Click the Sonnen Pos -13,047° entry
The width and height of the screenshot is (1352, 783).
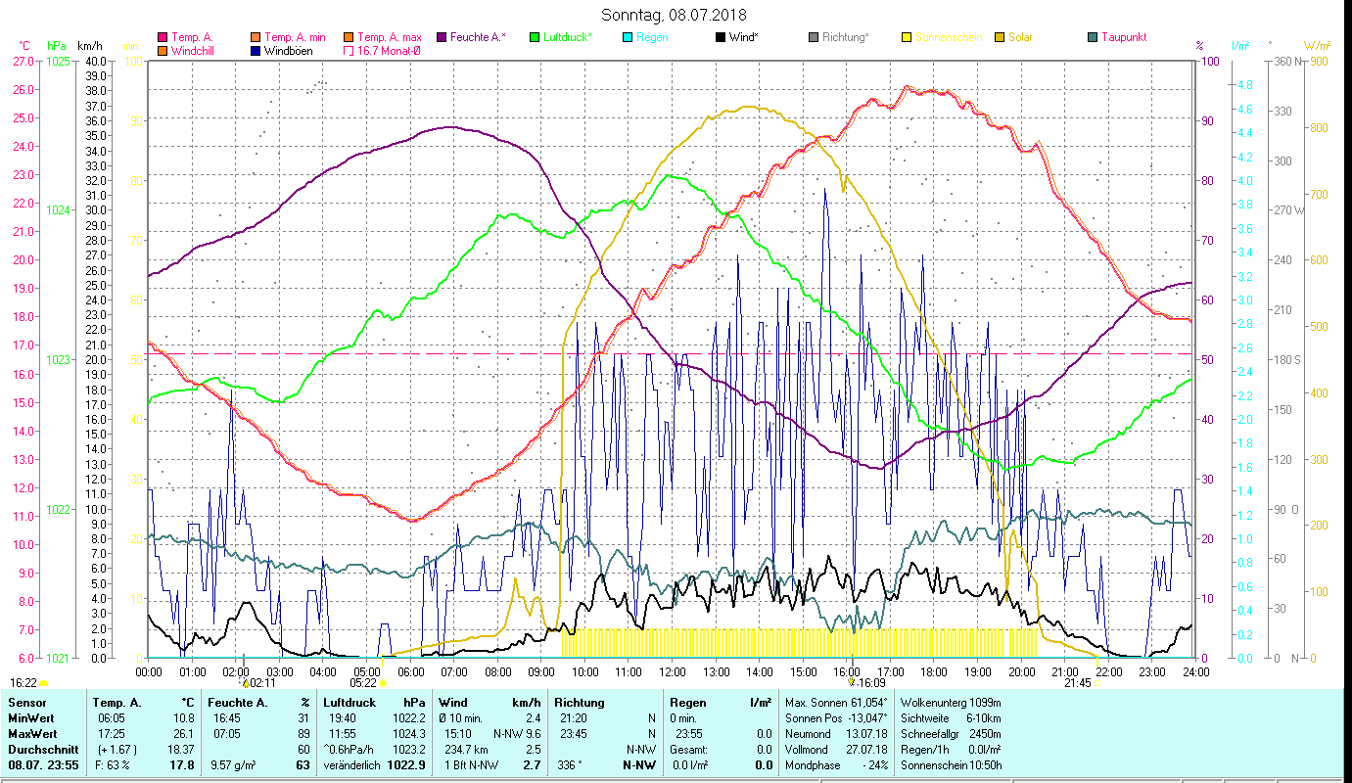click(834, 718)
